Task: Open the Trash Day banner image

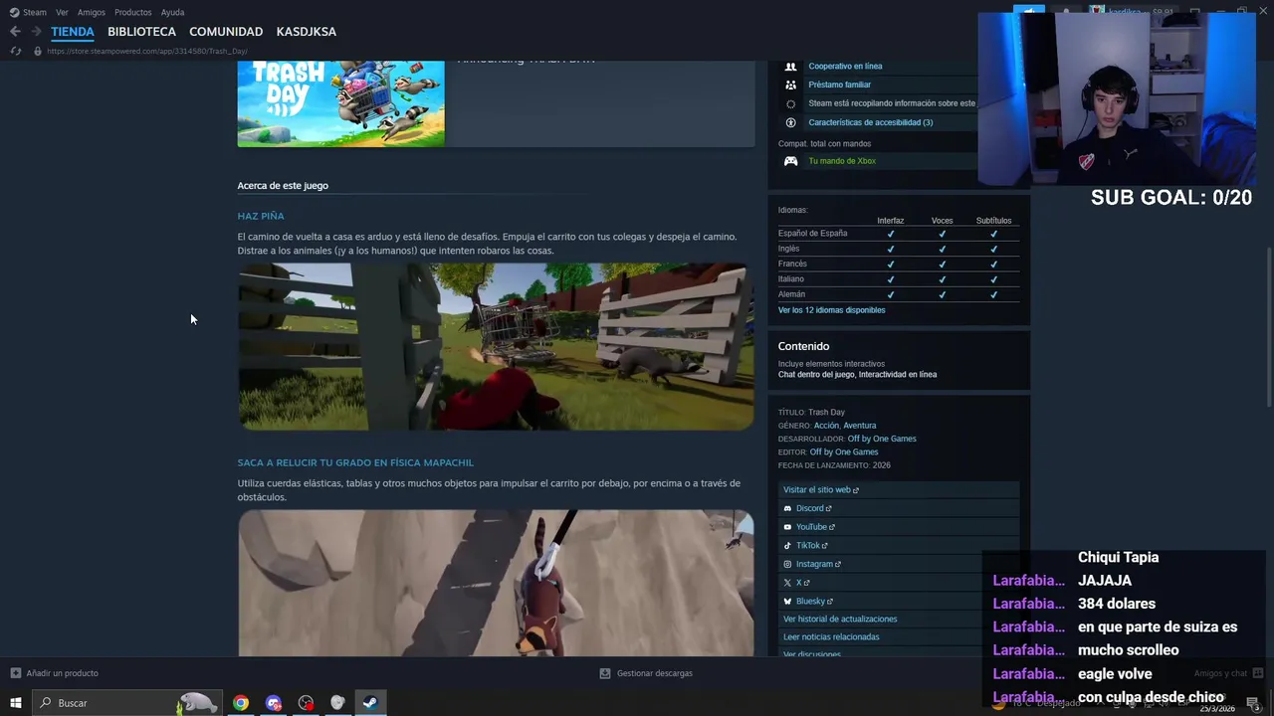Action: click(x=341, y=103)
